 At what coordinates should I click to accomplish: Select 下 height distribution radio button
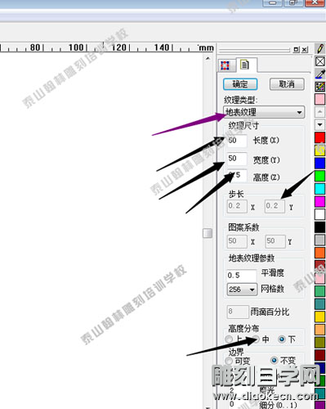point(282,339)
